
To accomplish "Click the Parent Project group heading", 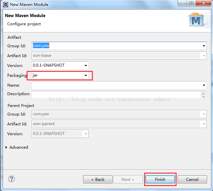I will 21,106.
